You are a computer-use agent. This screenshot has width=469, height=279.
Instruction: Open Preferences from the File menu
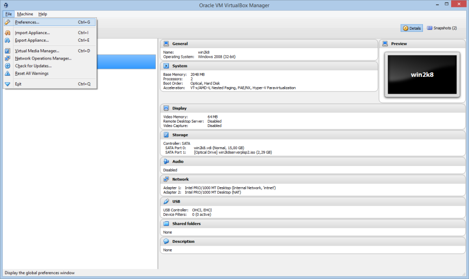[x=50, y=22]
